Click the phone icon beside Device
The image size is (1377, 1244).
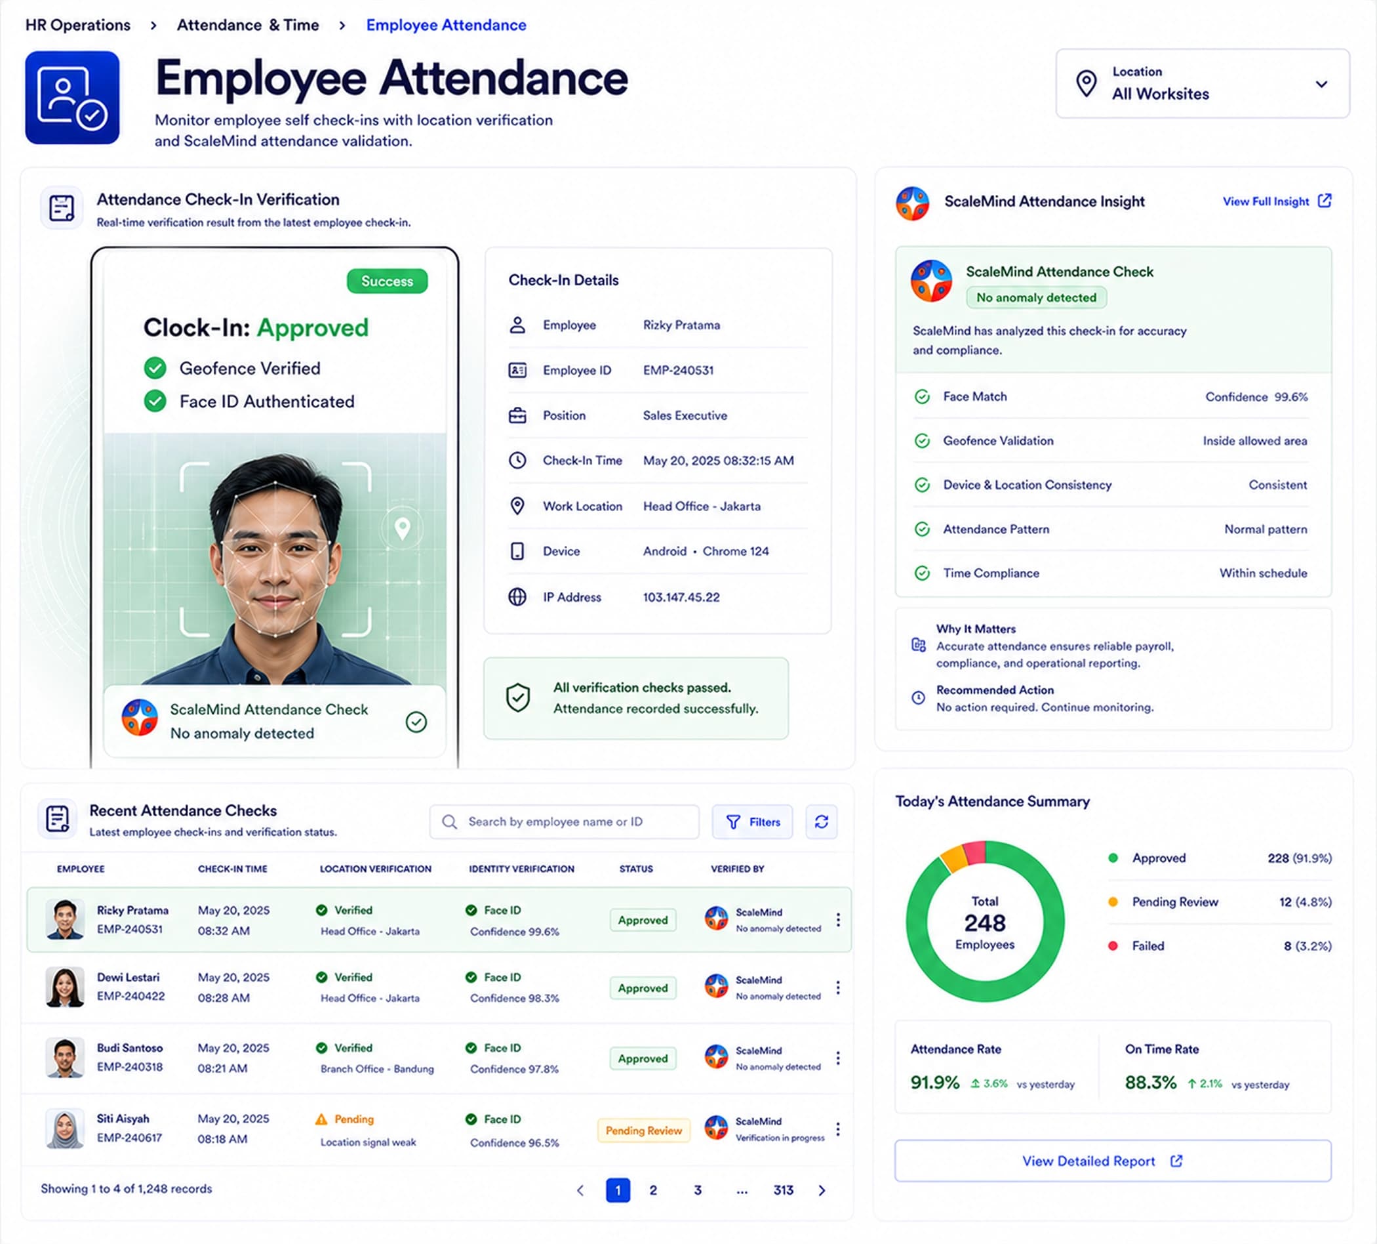tap(518, 551)
